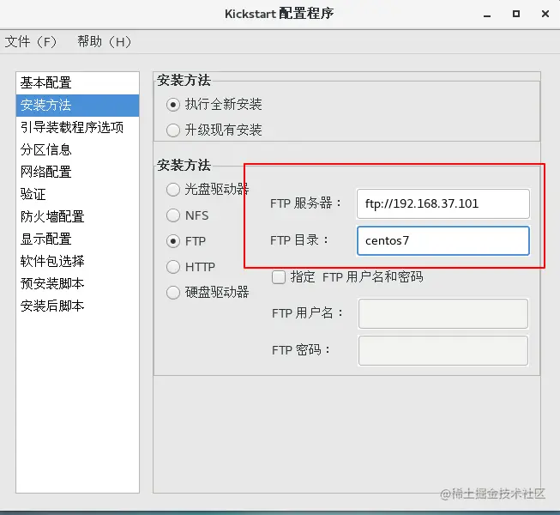
Task: Go to 显示配置 section
Action: [77, 239]
